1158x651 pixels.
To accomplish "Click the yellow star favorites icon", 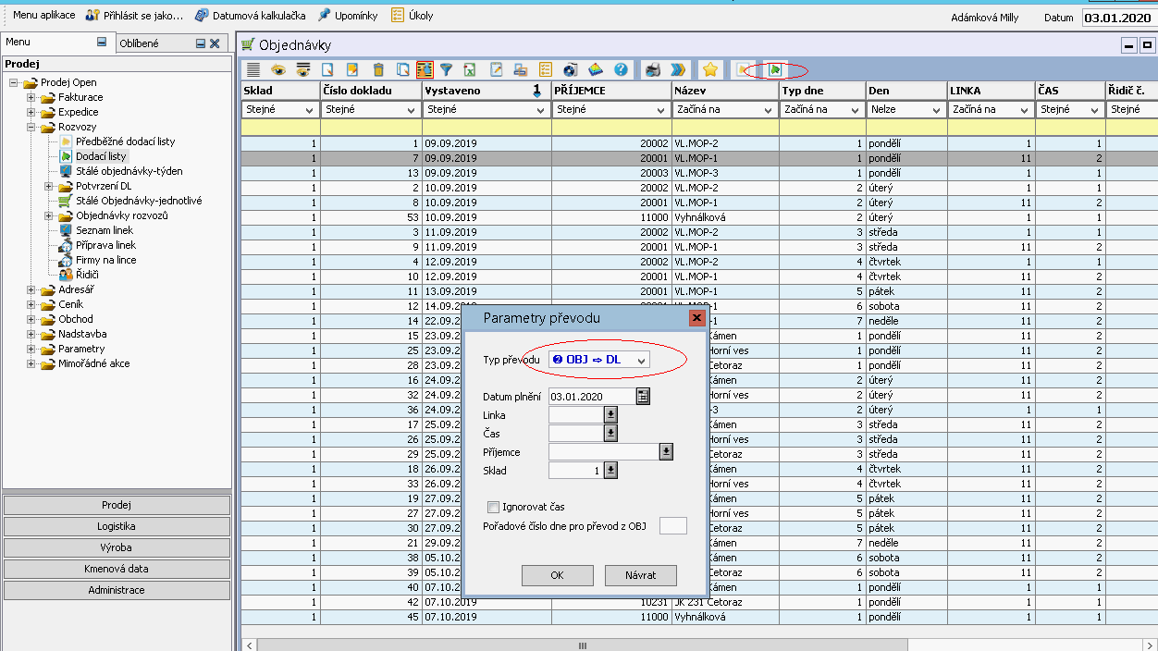I will pos(709,69).
